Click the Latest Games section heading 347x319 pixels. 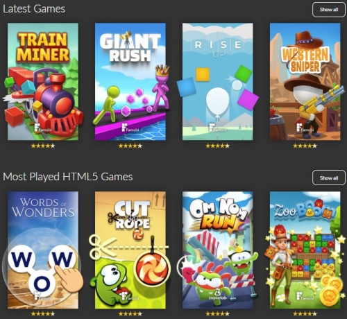[x=34, y=9]
